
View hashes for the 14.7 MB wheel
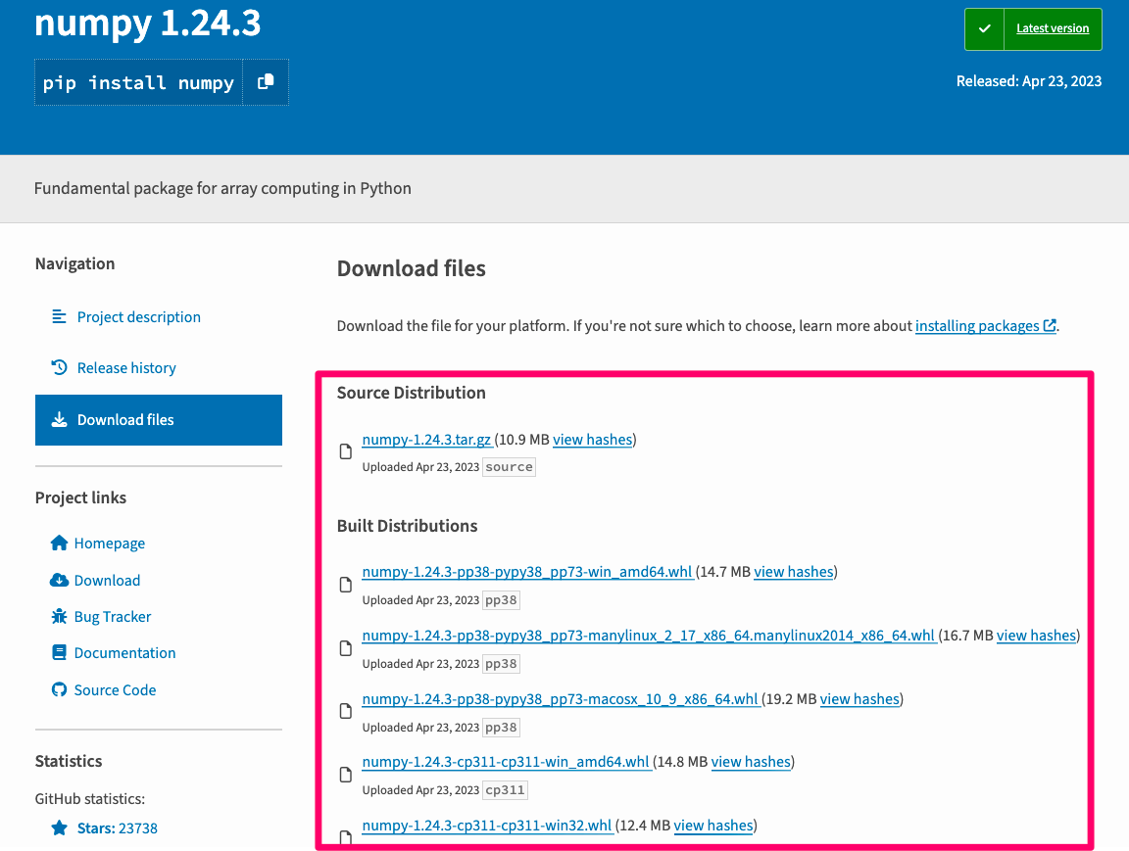pos(794,572)
